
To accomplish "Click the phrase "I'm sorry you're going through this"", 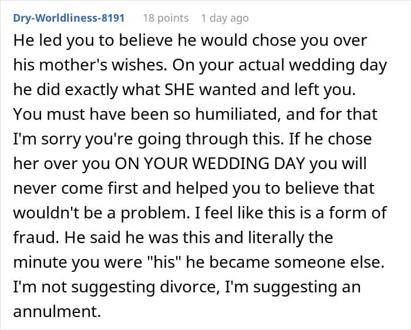I will (x=144, y=139).
